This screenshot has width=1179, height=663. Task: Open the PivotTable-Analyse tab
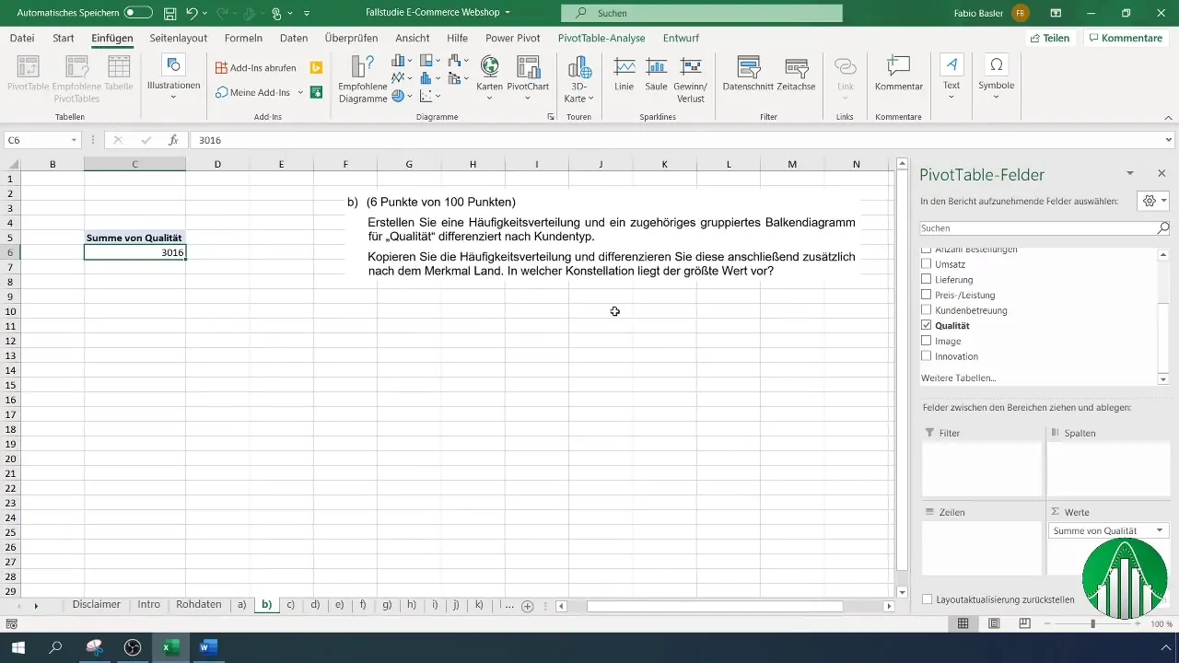(601, 38)
